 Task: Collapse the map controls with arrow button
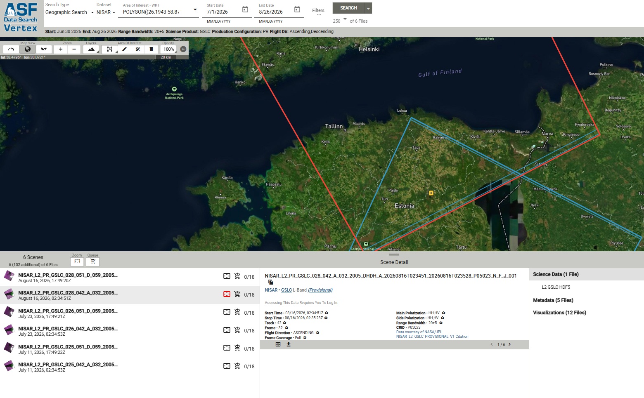click(183, 49)
